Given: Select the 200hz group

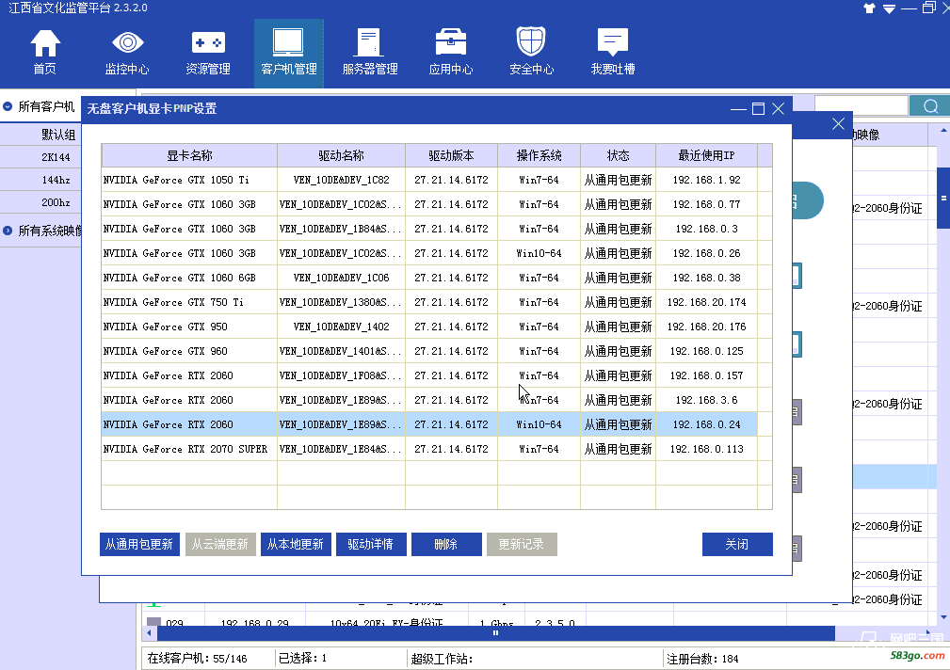Looking at the screenshot, I should (x=56, y=202).
